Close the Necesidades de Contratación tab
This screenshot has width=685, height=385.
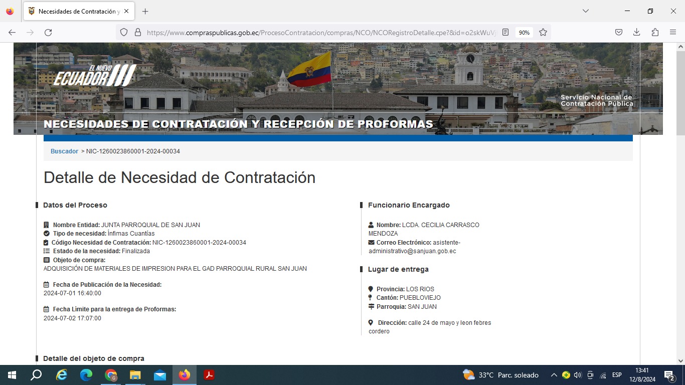coord(126,11)
